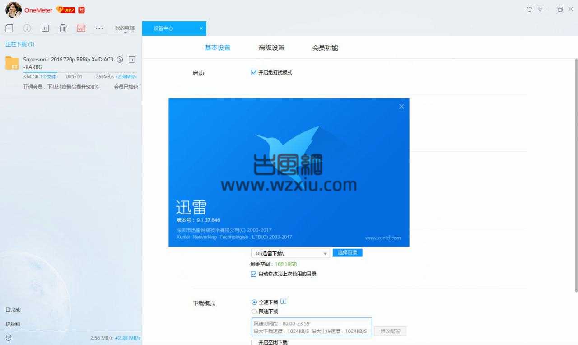Screen dimensions: 578x345
Task: Click the new download task plus icon
Action: pos(9,28)
